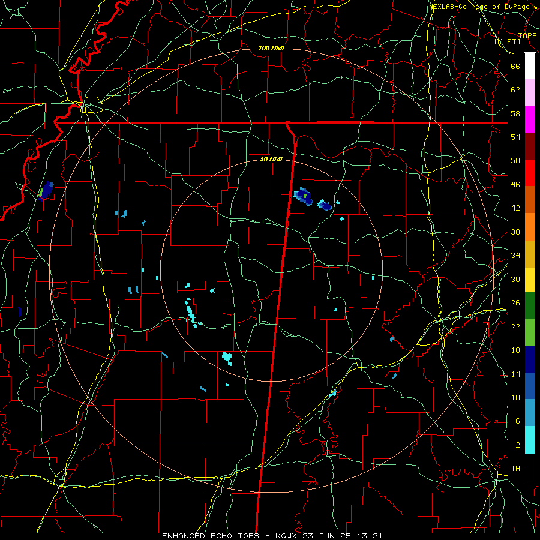Click the "54" legend value
The width and height of the screenshot is (540, 540).
515,137
